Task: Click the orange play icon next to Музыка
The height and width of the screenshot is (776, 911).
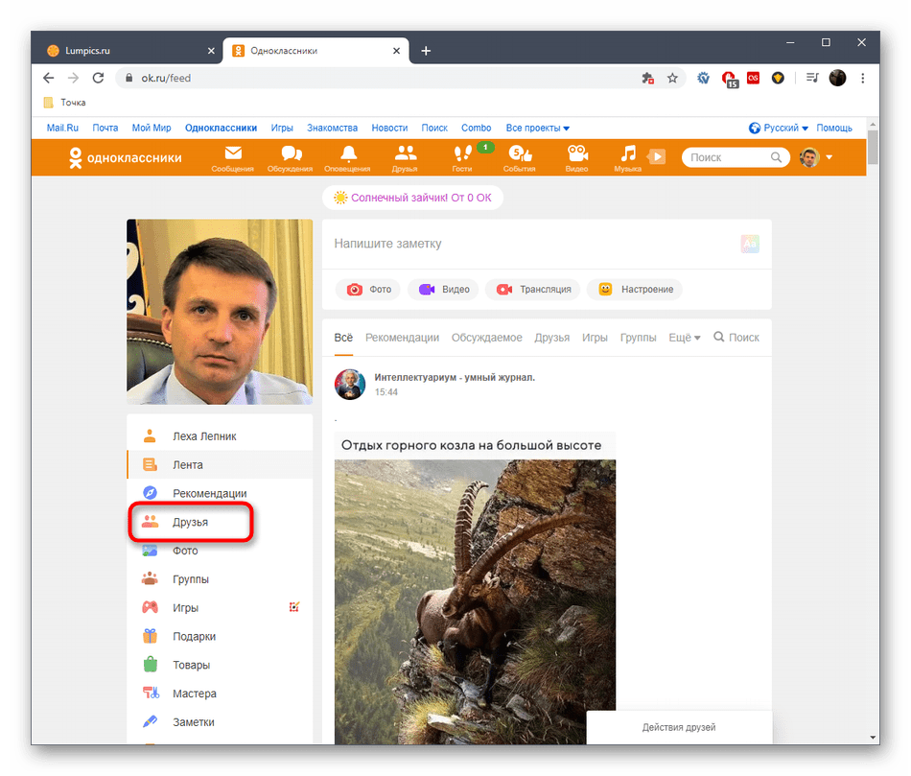Action: (656, 156)
